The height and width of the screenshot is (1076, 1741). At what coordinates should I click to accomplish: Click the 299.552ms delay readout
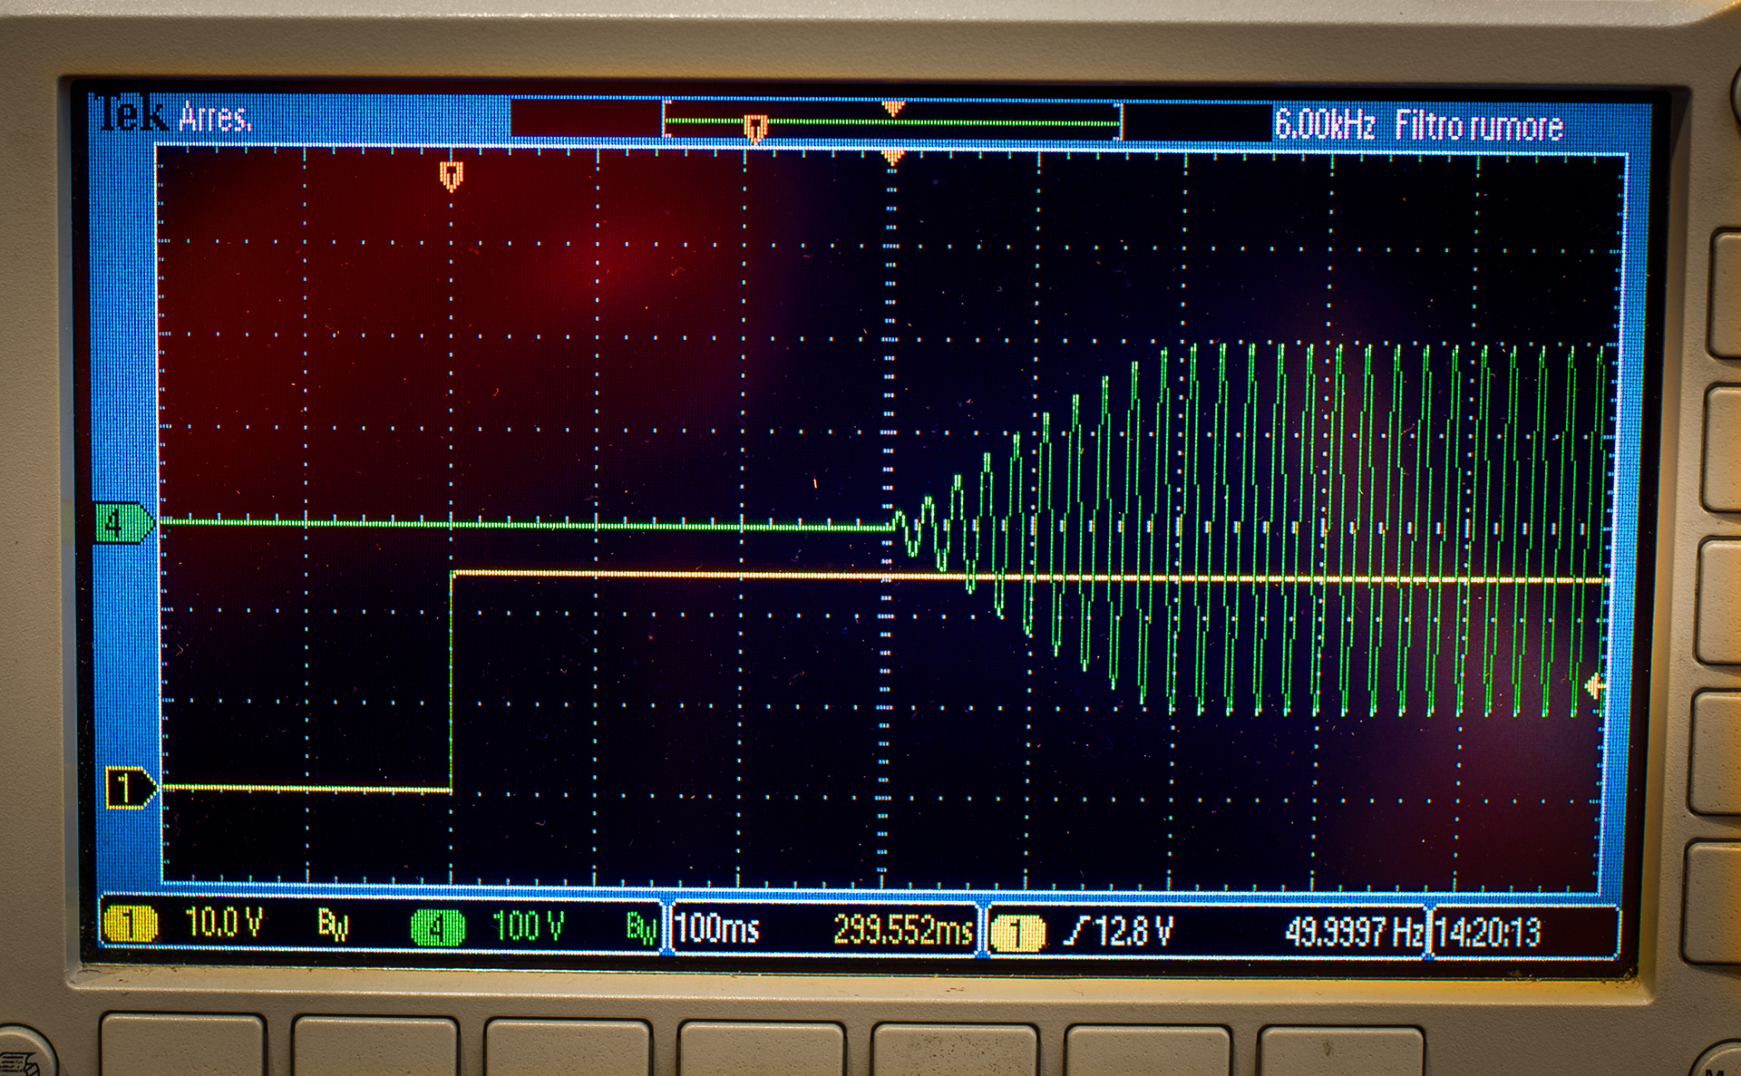pos(902,930)
